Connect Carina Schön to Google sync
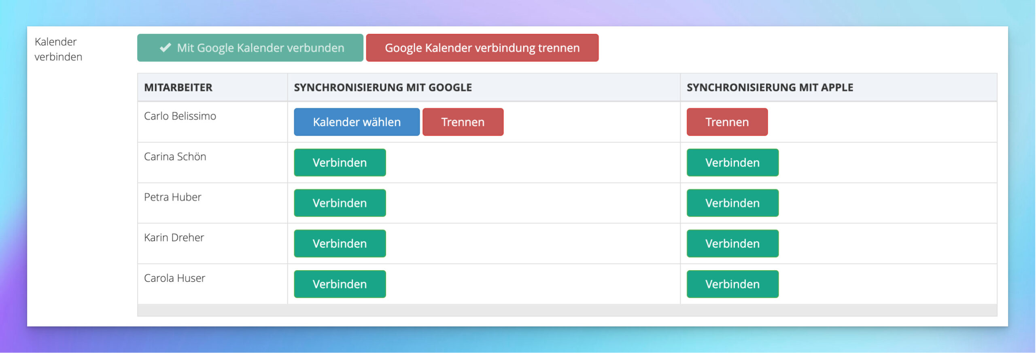Screen dimensions: 1036x353 (x=340, y=163)
